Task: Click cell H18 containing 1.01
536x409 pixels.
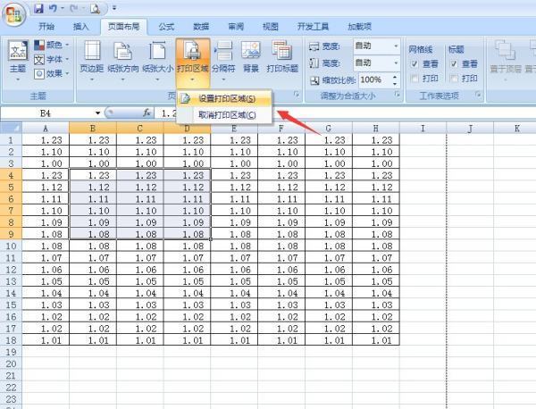Action: coord(376,340)
